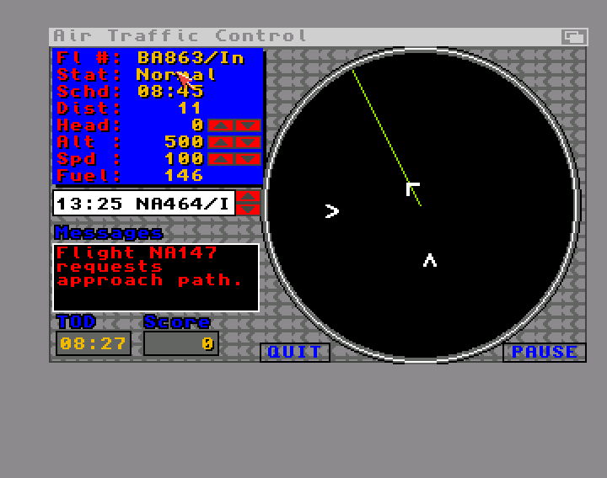Raise altitude using the Alt up arrow
The image size is (607, 478).
point(220,142)
